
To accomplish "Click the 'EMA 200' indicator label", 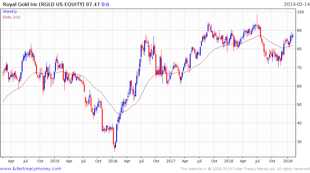I will pyautogui.click(x=12, y=17).
